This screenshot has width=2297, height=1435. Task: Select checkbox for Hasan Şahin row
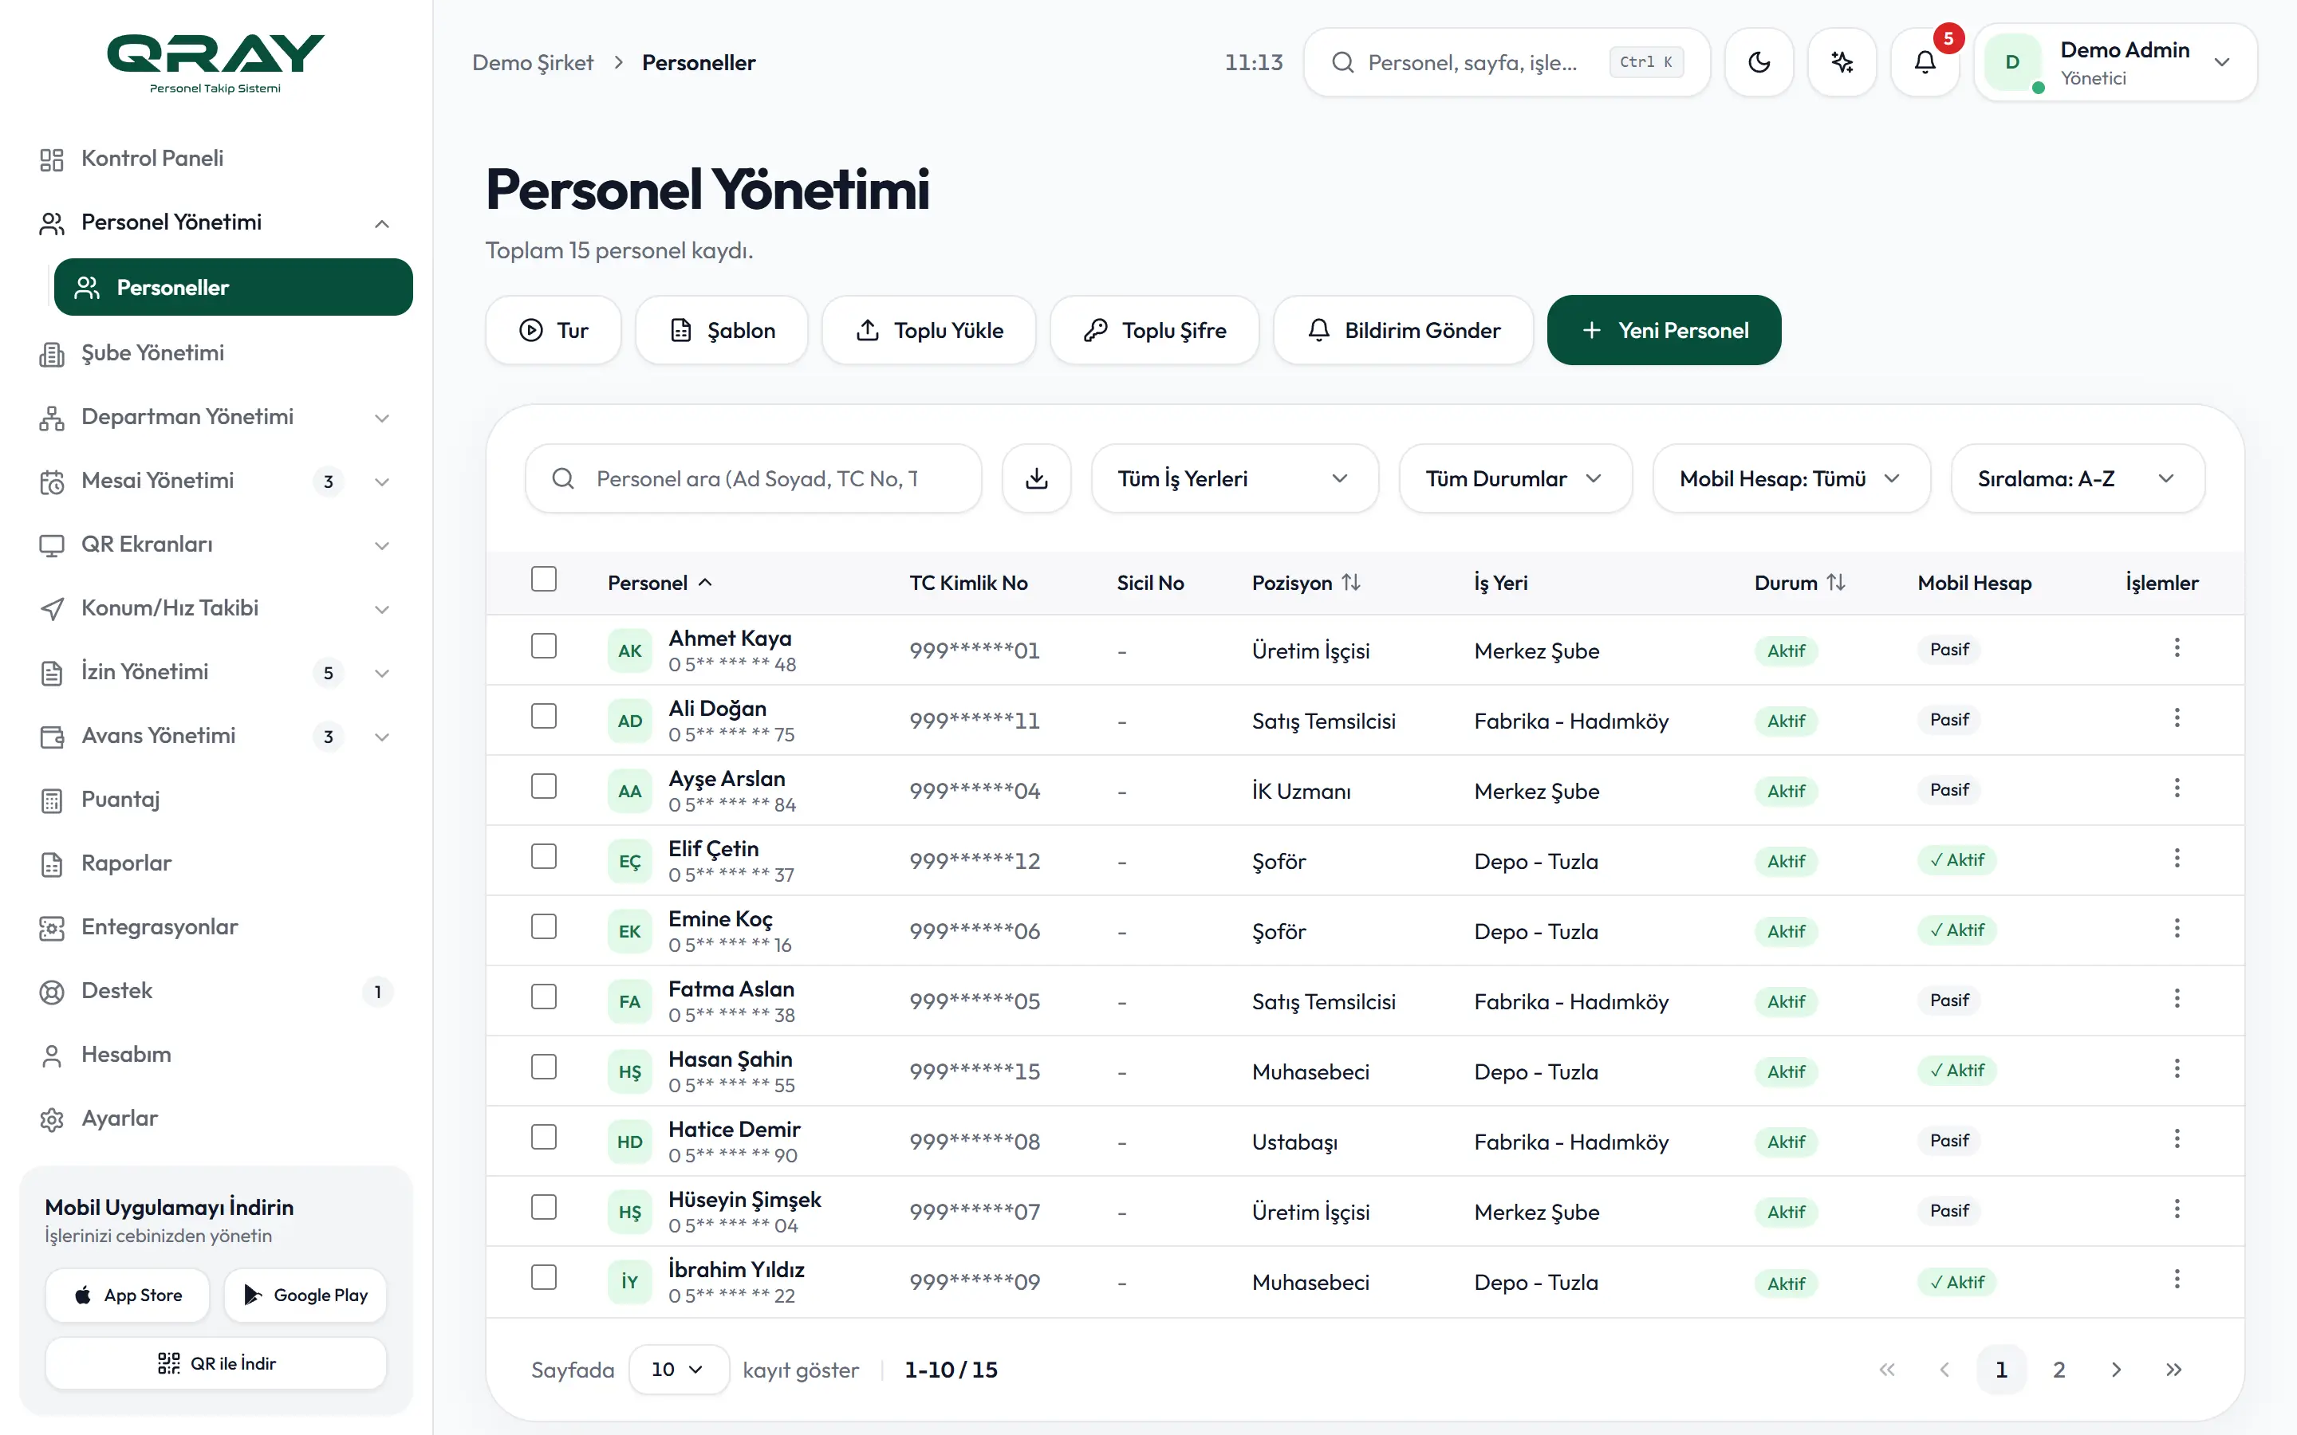(x=544, y=1067)
